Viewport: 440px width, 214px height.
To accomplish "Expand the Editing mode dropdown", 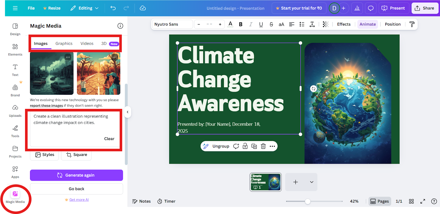I will [84, 8].
